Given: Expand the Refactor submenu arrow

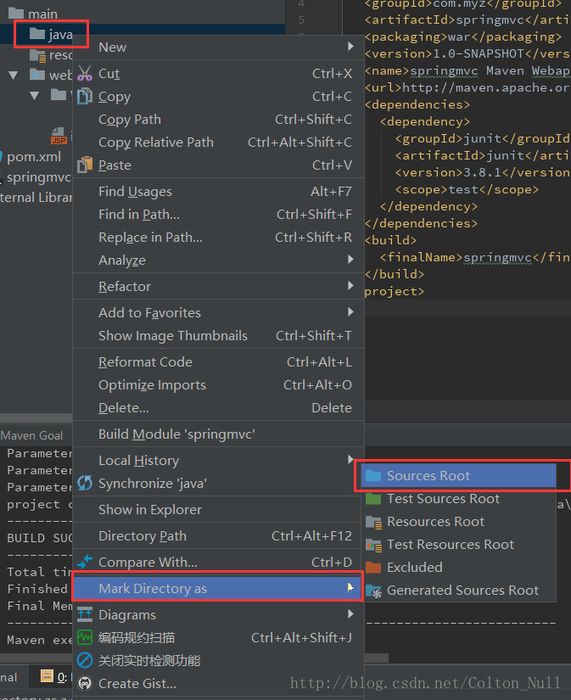Looking at the screenshot, I should [x=350, y=286].
